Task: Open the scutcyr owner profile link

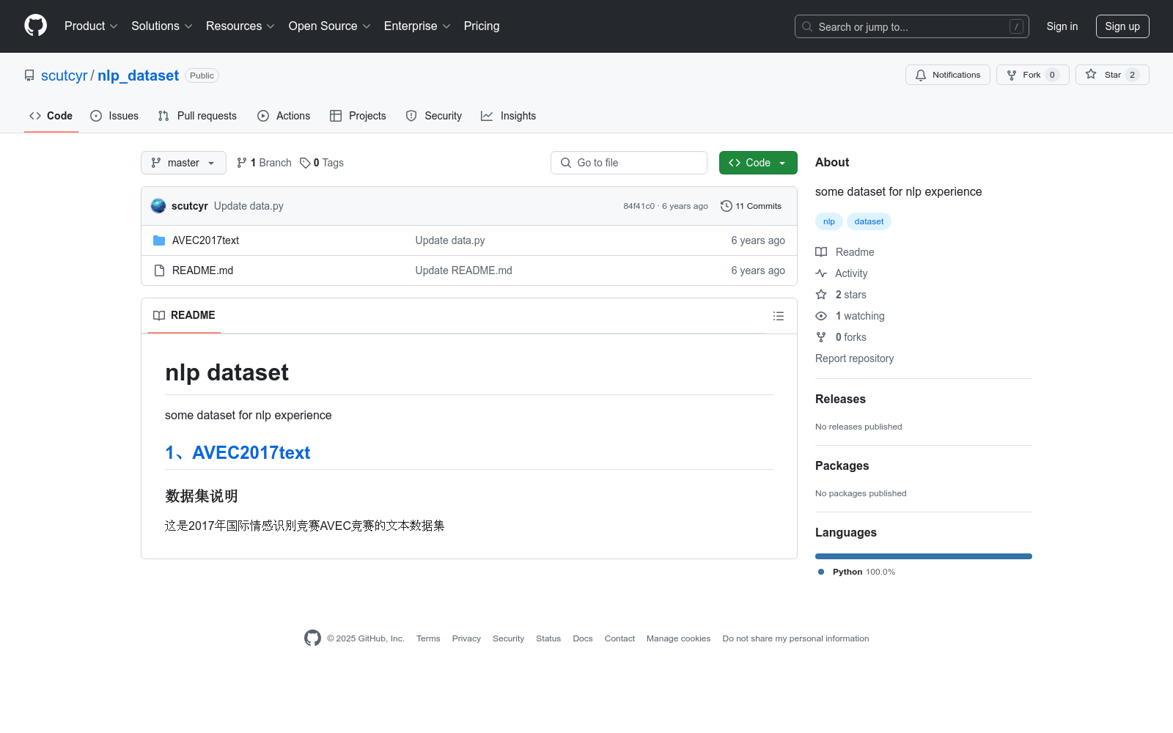Action: click(x=65, y=75)
